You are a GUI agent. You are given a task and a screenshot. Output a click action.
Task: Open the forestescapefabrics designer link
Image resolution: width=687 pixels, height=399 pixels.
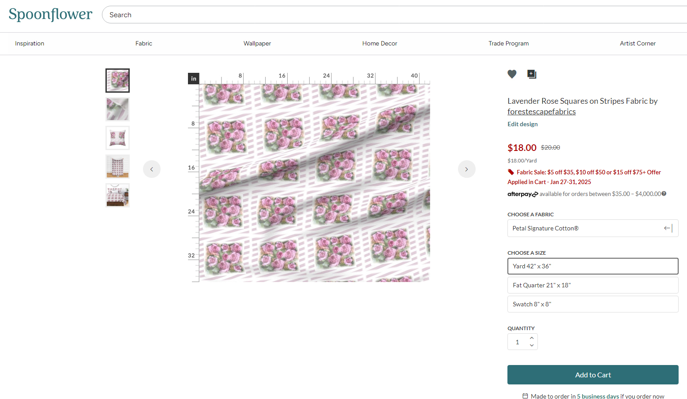tap(541, 112)
